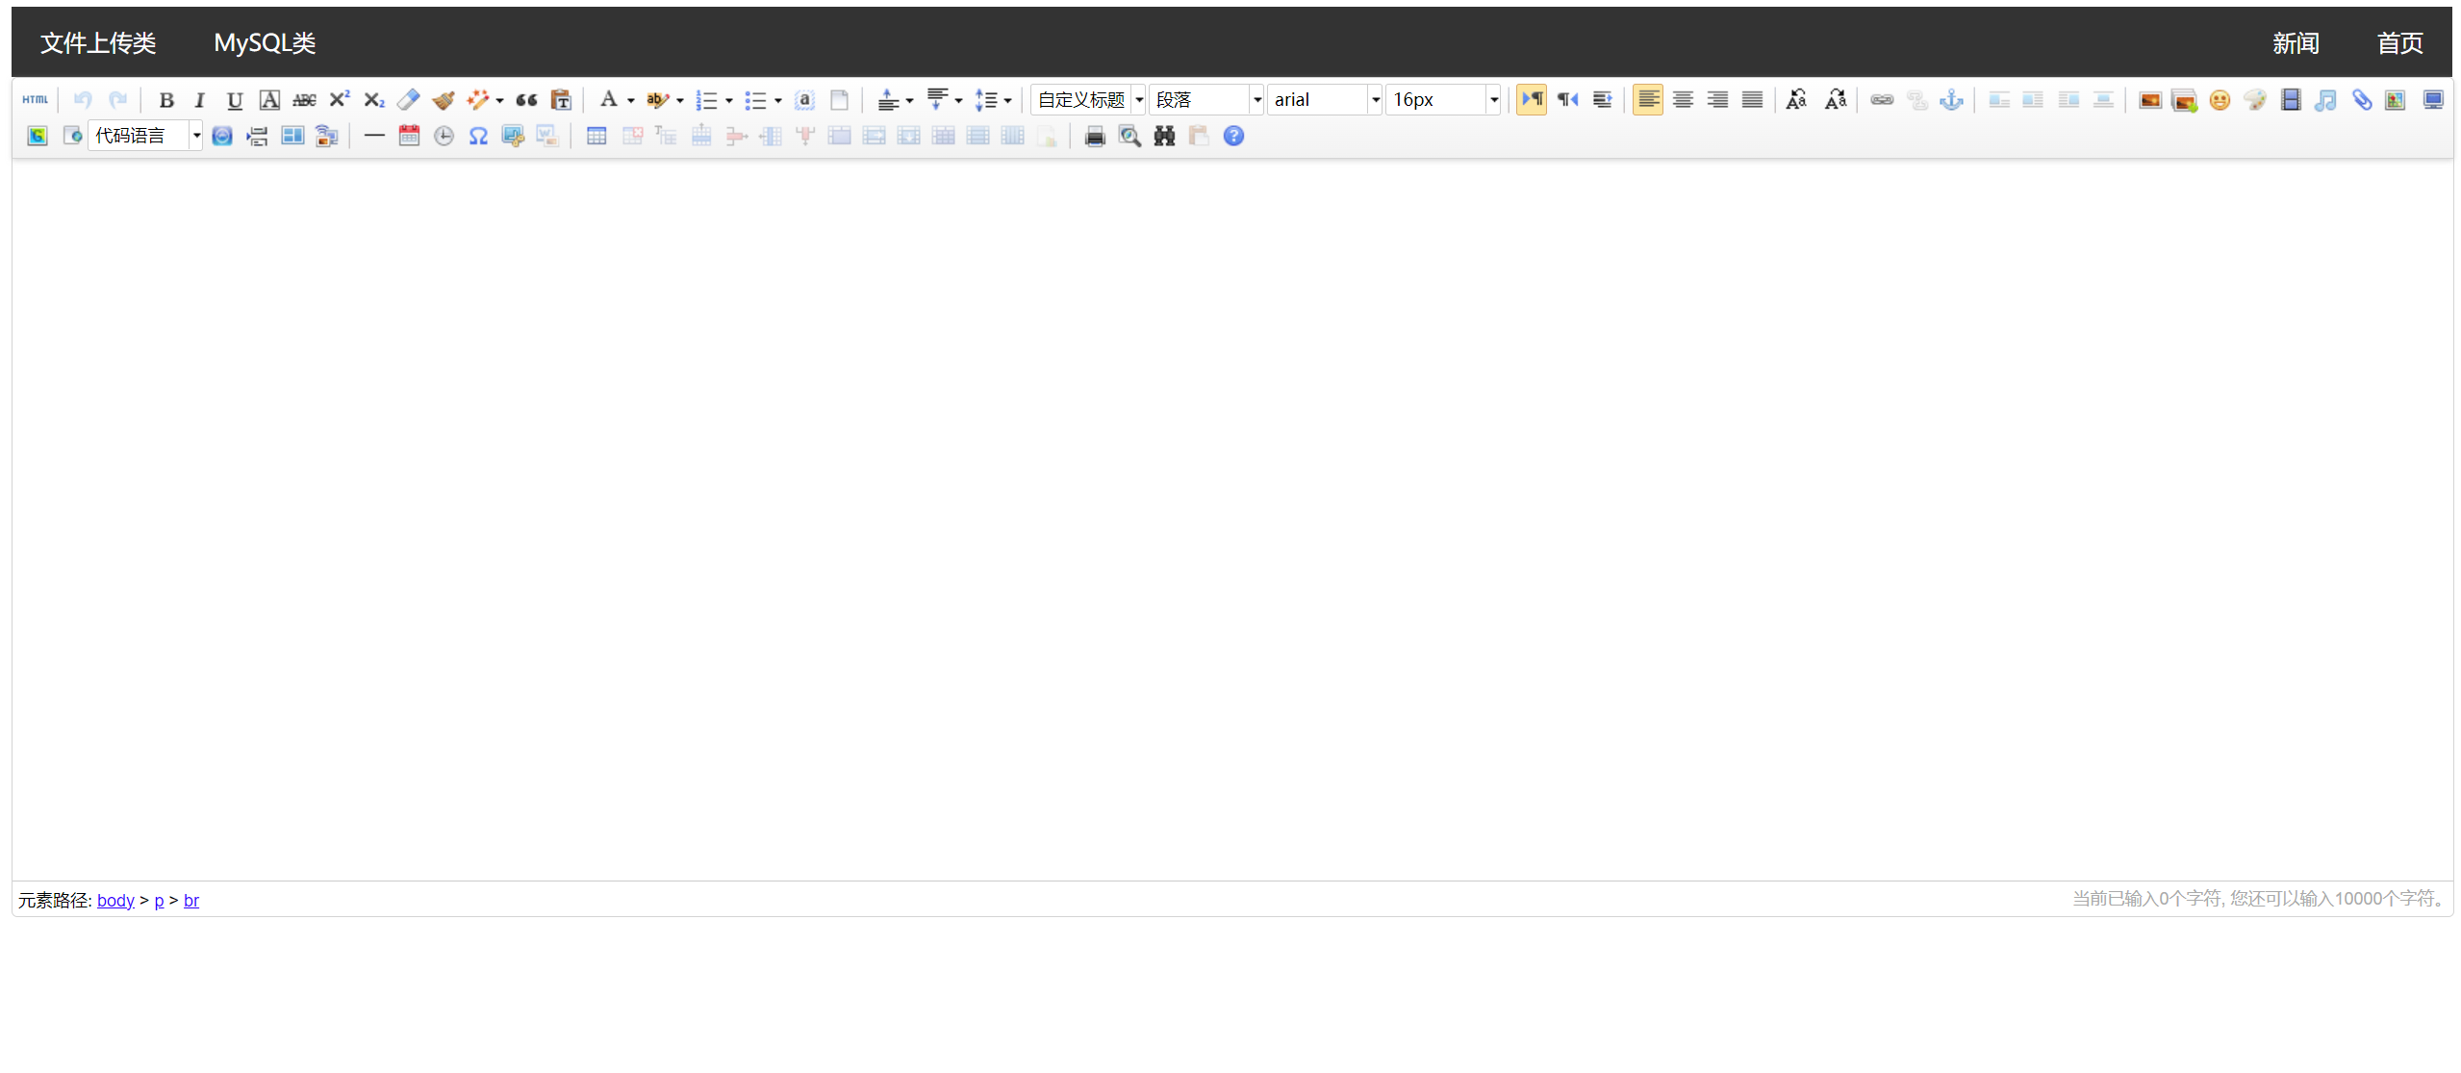Click the blockquote icon

coord(526,100)
